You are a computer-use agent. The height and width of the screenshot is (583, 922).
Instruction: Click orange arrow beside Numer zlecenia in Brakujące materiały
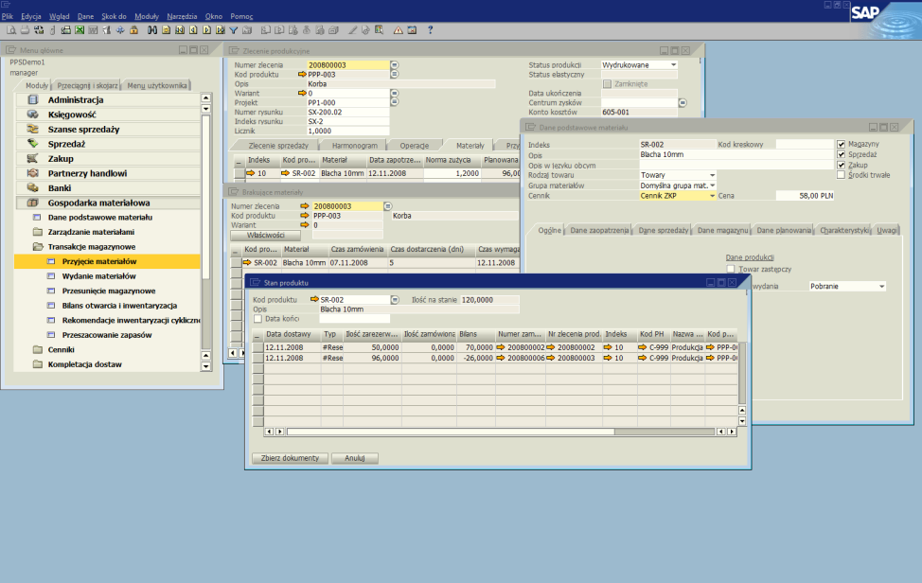pyautogui.click(x=305, y=206)
